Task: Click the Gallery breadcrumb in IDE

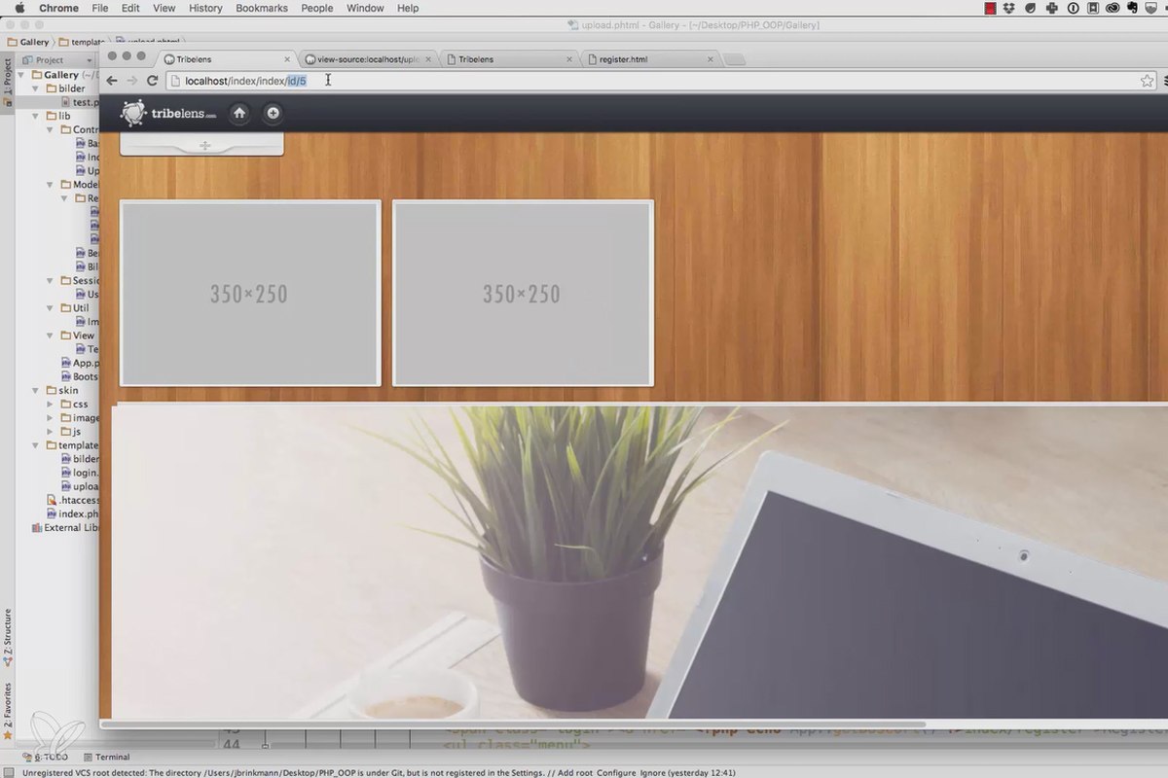Action: click(29, 43)
